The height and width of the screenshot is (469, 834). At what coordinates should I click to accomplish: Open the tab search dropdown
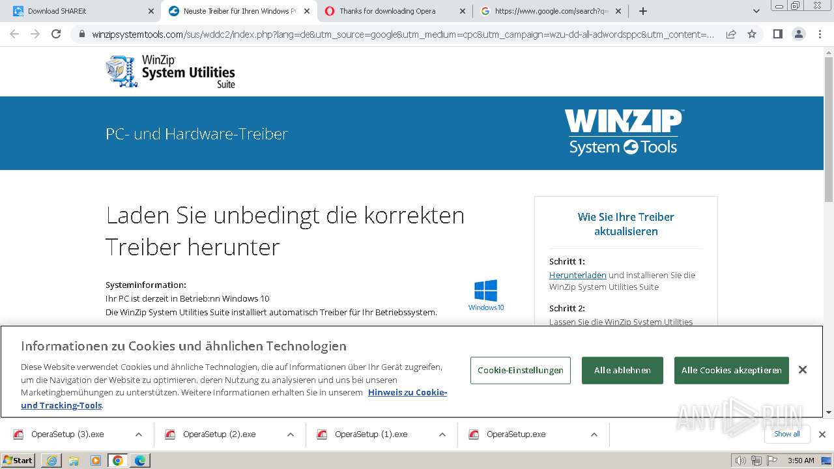pos(756,11)
